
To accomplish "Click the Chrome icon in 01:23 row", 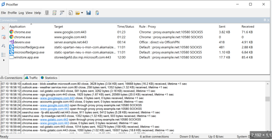I will point(11,32).
